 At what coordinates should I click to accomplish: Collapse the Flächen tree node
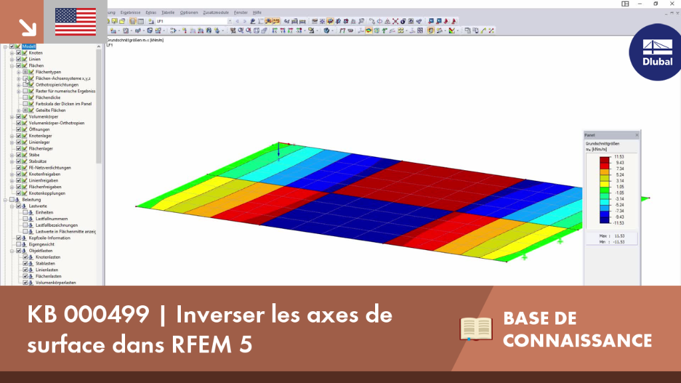coord(12,66)
